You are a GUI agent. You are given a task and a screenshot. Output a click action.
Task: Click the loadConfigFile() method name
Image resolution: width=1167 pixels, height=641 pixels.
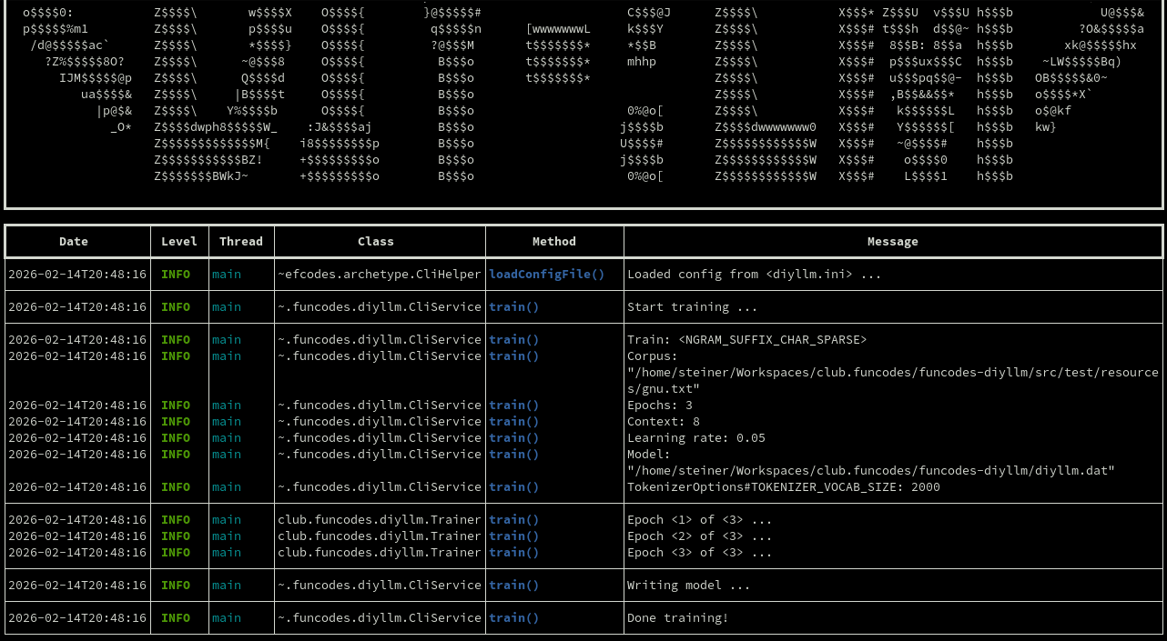546,274
